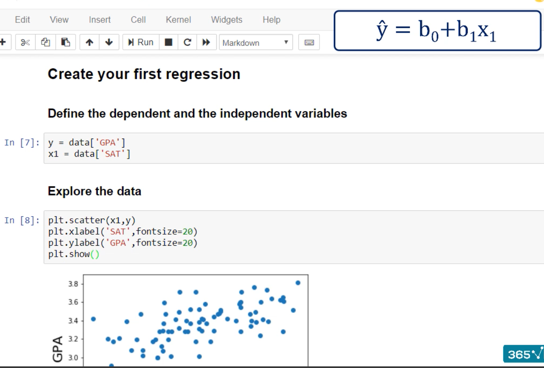The image size is (544, 368).
Task: Move the selected cell up
Action: click(89, 43)
